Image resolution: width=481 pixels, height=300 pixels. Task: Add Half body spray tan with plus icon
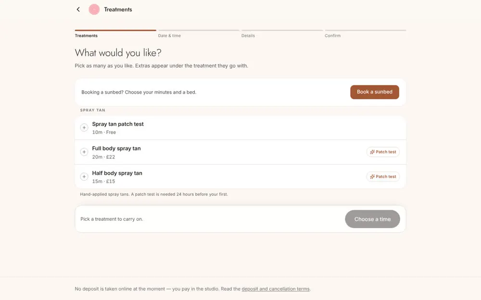[x=84, y=177]
